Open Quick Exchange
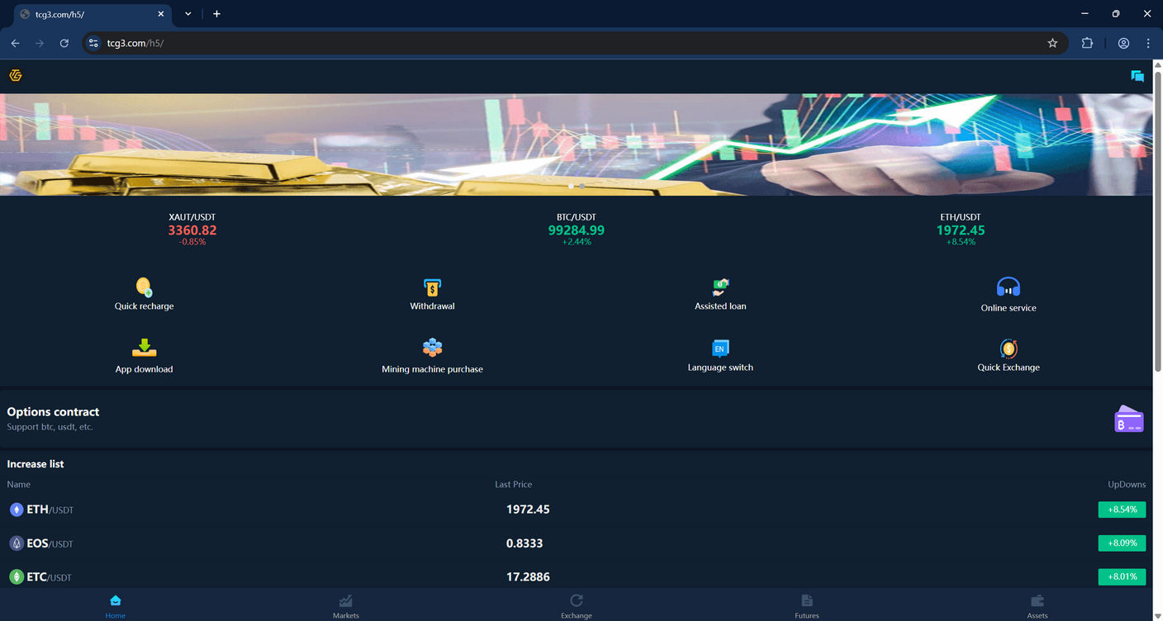1163x621 pixels. tap(1008, 355)
